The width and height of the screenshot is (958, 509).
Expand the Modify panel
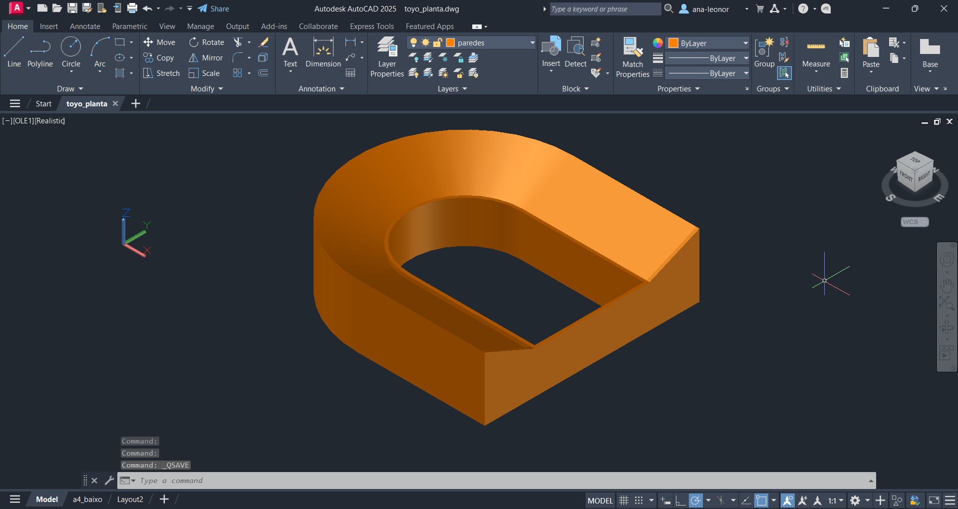click(x=207, y=89)
